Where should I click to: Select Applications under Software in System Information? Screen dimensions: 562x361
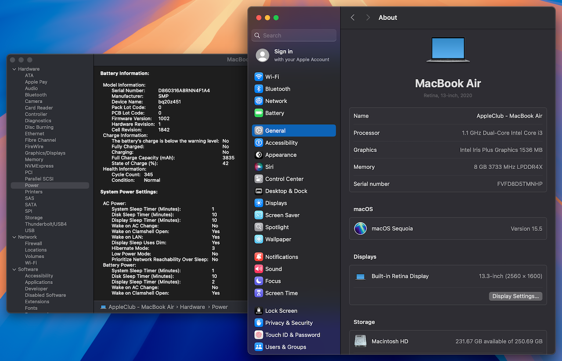click(39, 282)
